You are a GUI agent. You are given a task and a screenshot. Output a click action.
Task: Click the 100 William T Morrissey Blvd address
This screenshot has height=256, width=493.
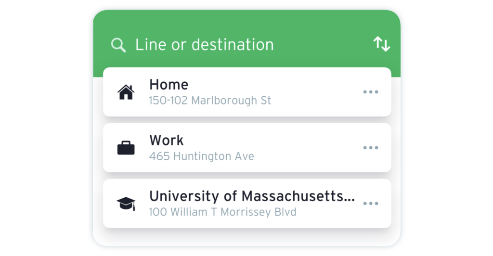[x=222, y=212]
